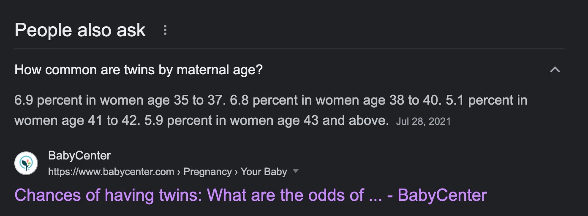This screenshot has width=588, height=216.
Task: Click the trailing BabyCenter in the purple title
Action: 442,195
